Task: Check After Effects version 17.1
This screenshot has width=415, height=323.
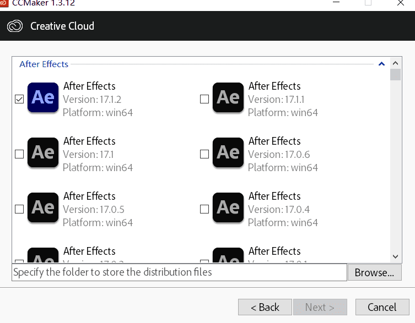Action: (x=19, y=154)
